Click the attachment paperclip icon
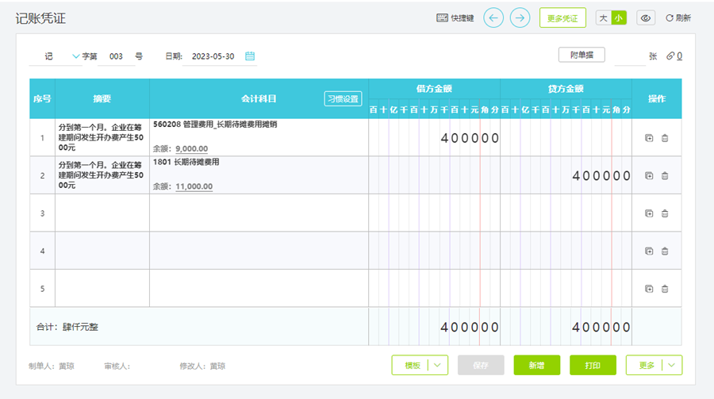 [670, 56]
